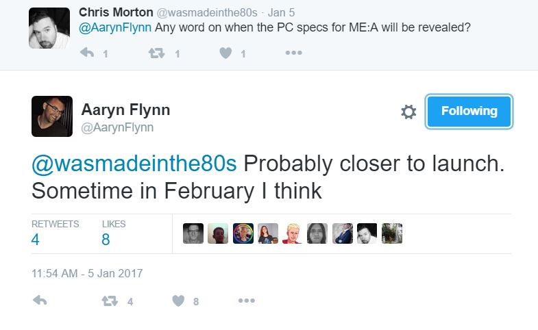
Task: Click the first liker avatar in the row
Action: (193, 233)
